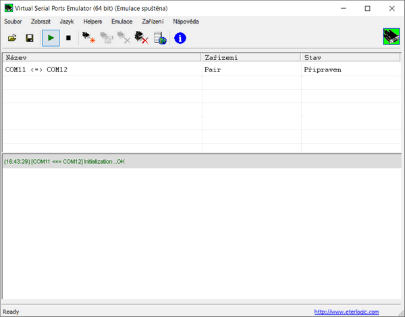Click the save floppy disk icon
The image size is (405, 317).
click(x=30, y=38)
